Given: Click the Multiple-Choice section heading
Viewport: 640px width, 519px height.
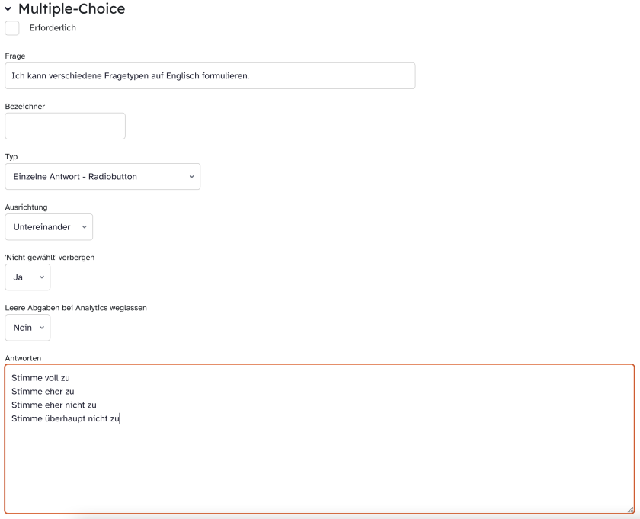Looking at the screenshot, I should [72, 9].
